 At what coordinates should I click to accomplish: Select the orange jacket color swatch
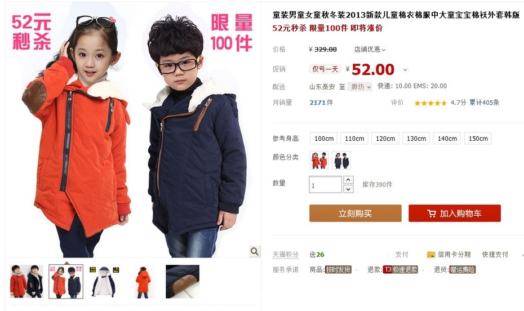click(319, 160)
